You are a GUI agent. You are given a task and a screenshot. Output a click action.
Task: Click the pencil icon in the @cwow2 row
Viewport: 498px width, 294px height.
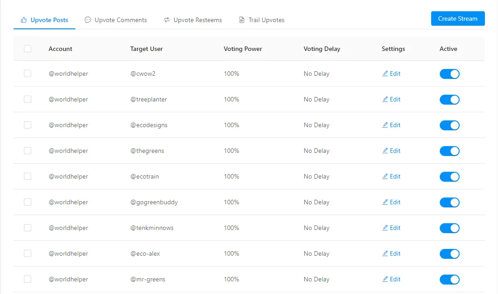[x=385, y=73]
